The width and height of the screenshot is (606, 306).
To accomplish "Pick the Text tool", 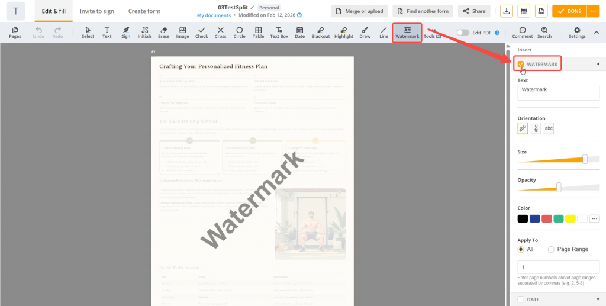I will [x=107, y=33].
